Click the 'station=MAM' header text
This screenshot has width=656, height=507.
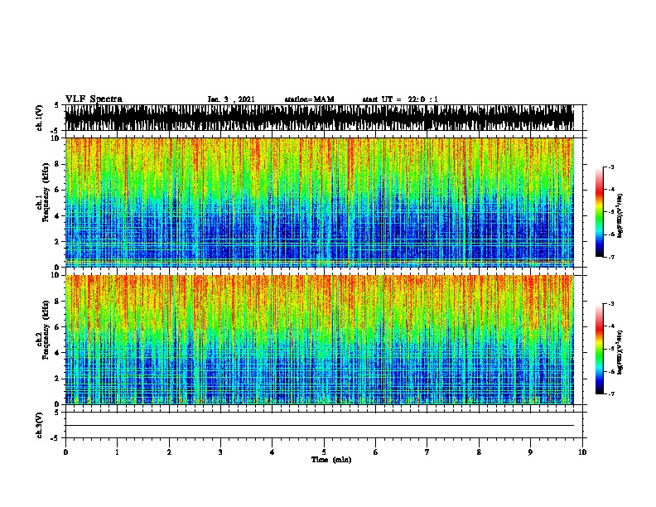pyautogui.click(x=309, y=99)
